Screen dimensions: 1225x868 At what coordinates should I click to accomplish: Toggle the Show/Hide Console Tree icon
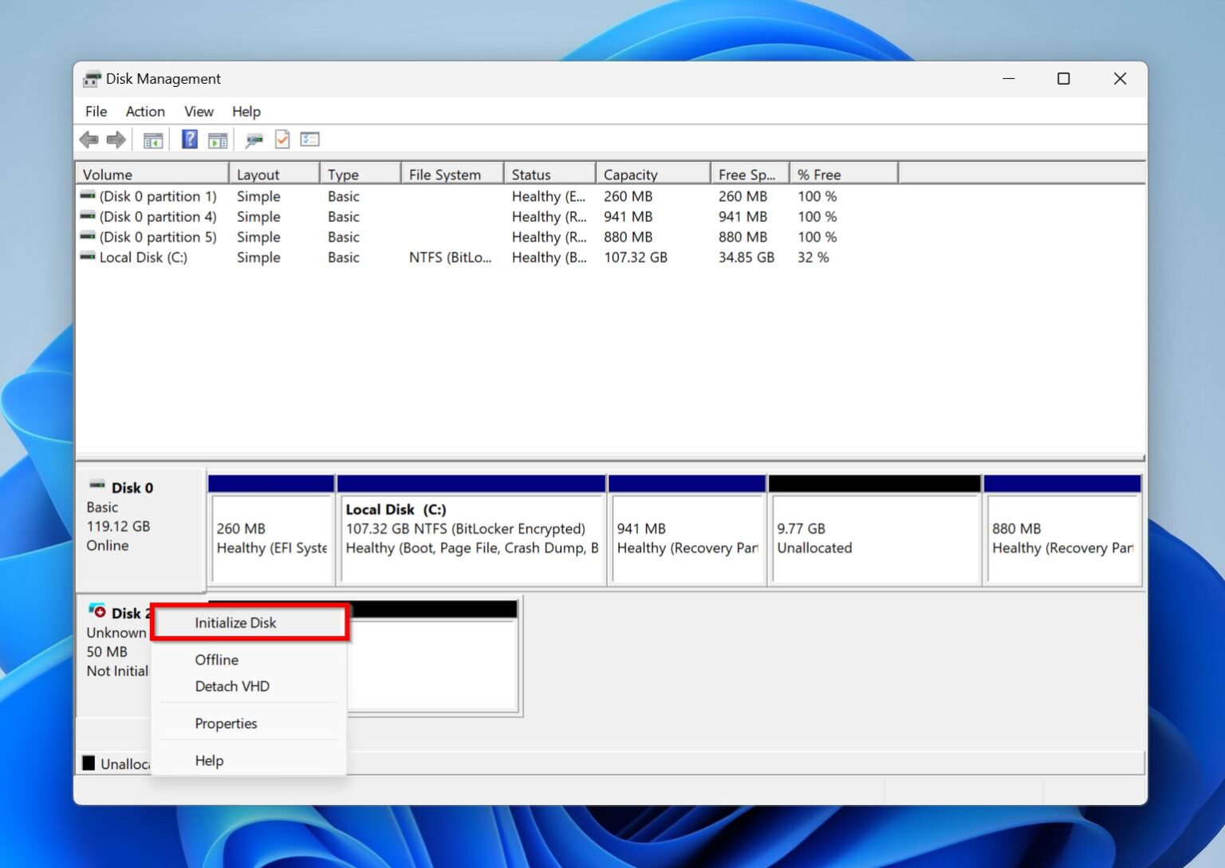[x=152, y=140]
